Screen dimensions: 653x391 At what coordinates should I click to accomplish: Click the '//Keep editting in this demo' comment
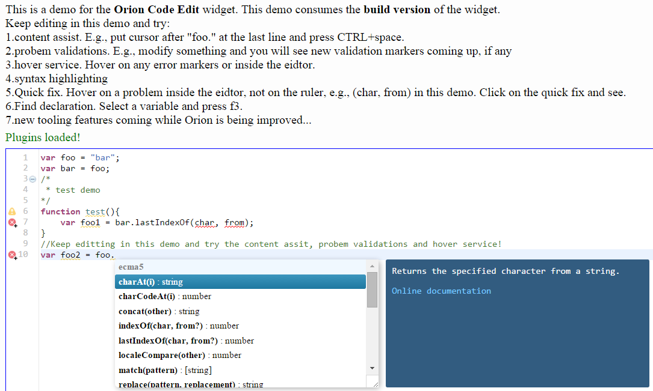(271, 244)
